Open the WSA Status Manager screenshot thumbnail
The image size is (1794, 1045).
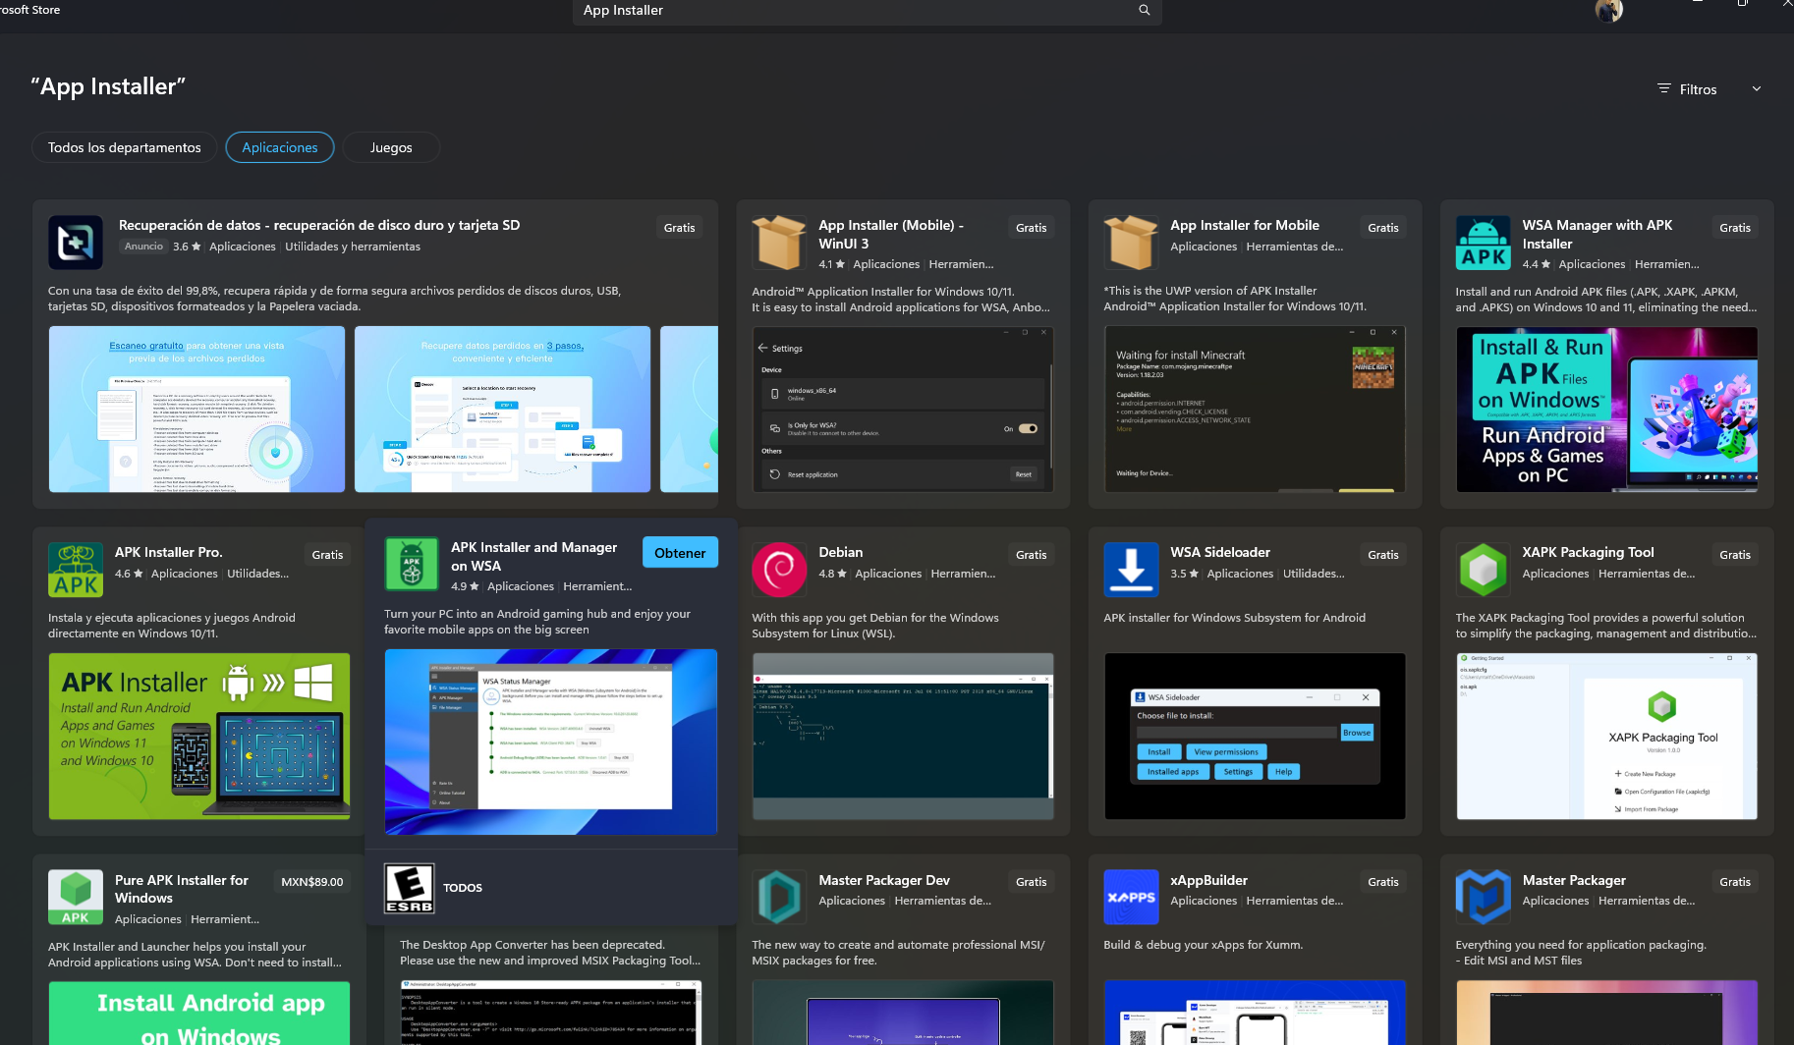click(x=550, y=742)
